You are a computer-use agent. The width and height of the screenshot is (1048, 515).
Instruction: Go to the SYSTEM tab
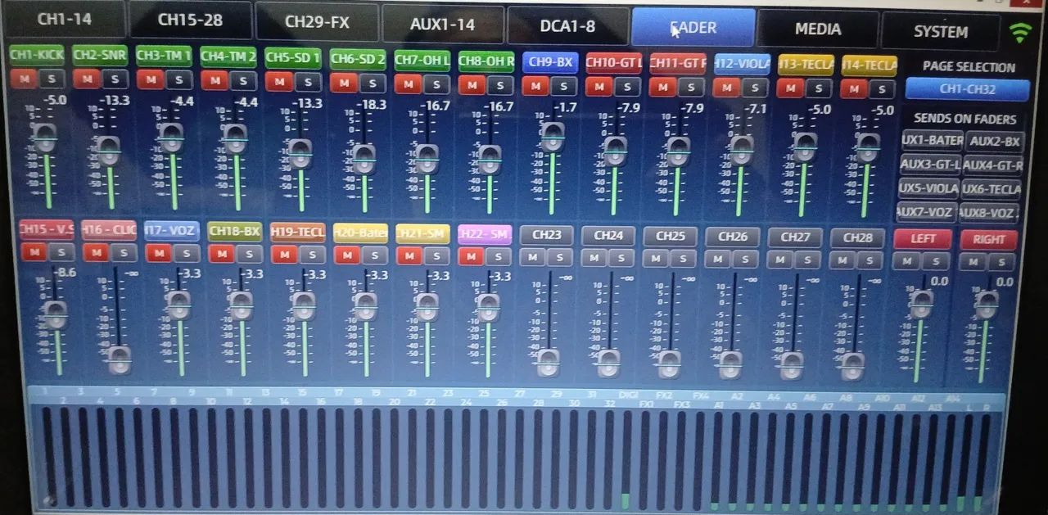pyautogui.click(x=941, y=32)
